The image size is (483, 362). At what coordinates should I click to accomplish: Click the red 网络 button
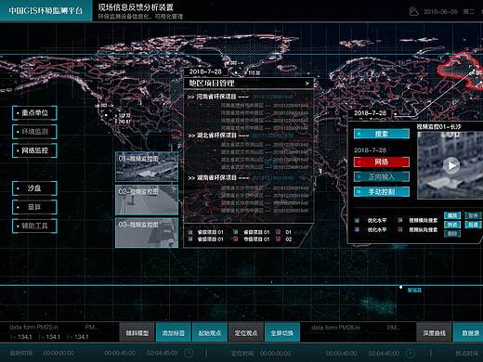click(x=382, y=162)
